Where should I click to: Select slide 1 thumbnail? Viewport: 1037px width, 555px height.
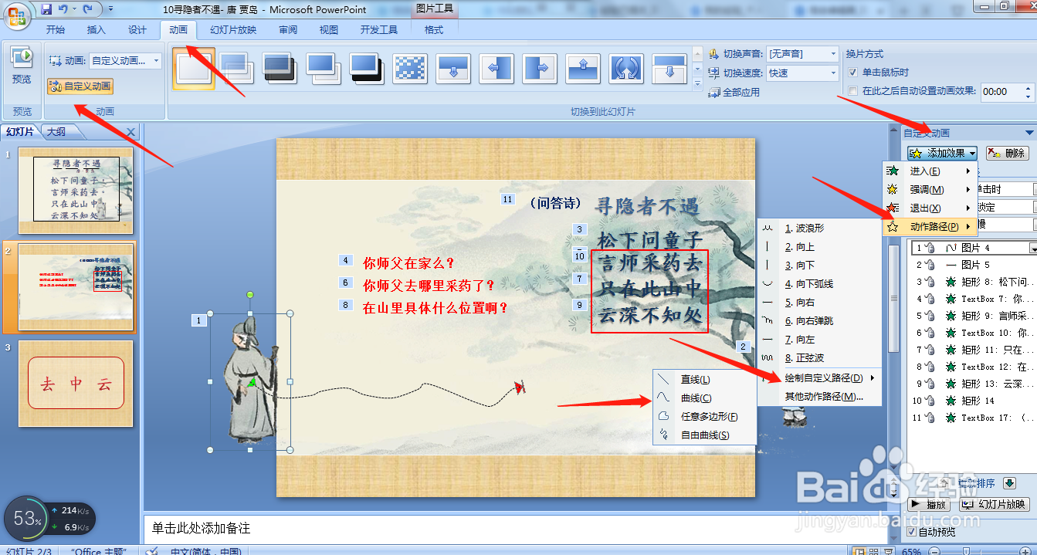coord(76,191)
